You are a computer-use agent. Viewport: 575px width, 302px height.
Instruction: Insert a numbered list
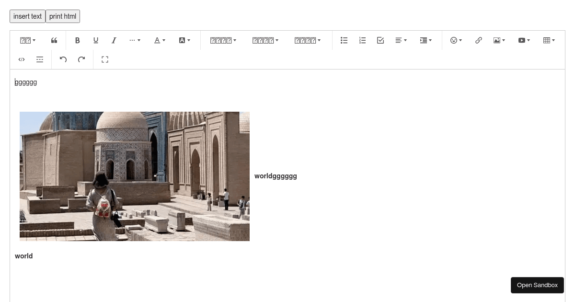(x=362, y=40)
